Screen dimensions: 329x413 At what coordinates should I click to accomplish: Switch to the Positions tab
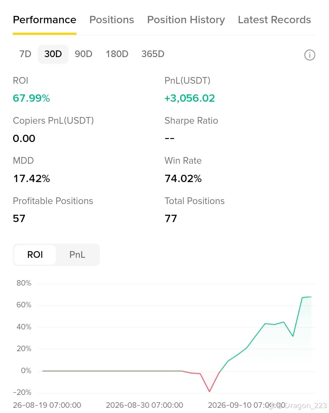(111, 20)
